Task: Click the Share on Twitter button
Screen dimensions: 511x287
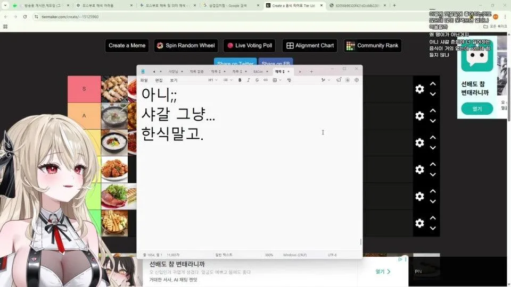Action: point(235,63)
